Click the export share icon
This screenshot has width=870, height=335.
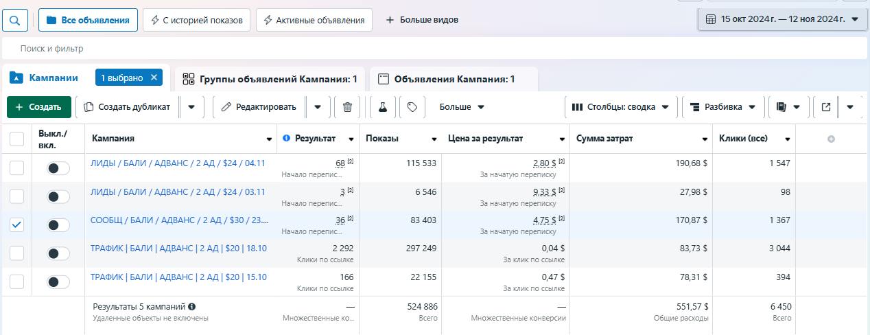point(826,107)
